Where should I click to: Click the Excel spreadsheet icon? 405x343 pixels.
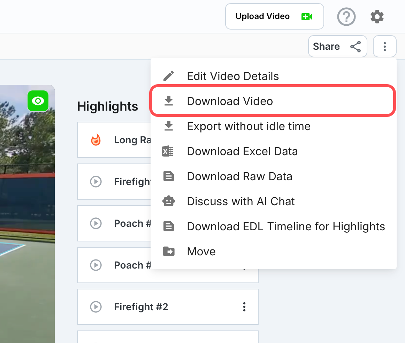tap(167, 151)
